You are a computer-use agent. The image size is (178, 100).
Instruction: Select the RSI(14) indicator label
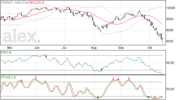6,52
